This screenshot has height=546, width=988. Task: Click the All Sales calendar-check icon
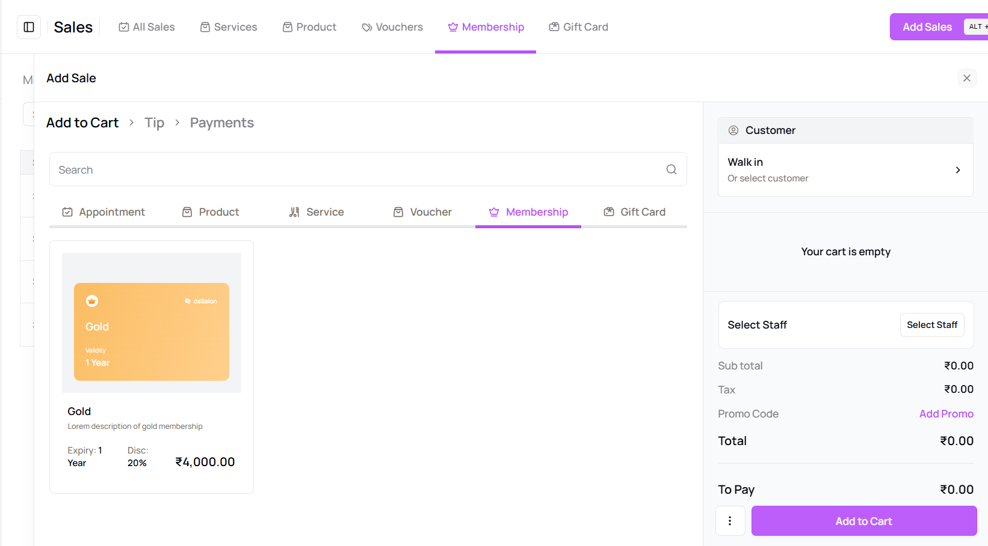coord(124,27)
